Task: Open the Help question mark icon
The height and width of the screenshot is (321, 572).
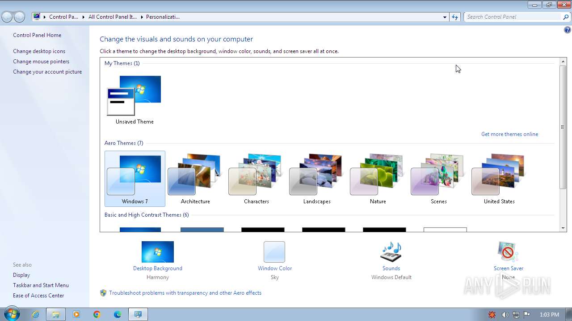Action: point(567,30)
